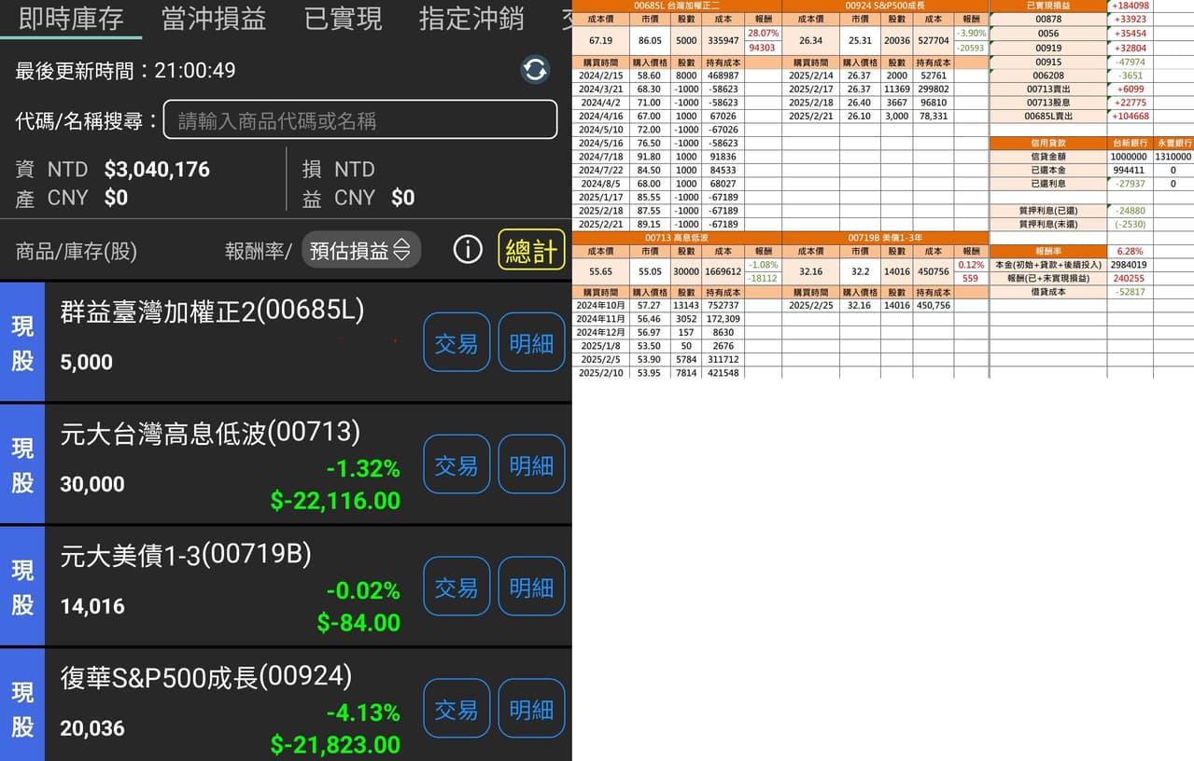1194x761 pixels.
Task: Click the 00685L賣出 row label
Action: (x=1048, y=117)
